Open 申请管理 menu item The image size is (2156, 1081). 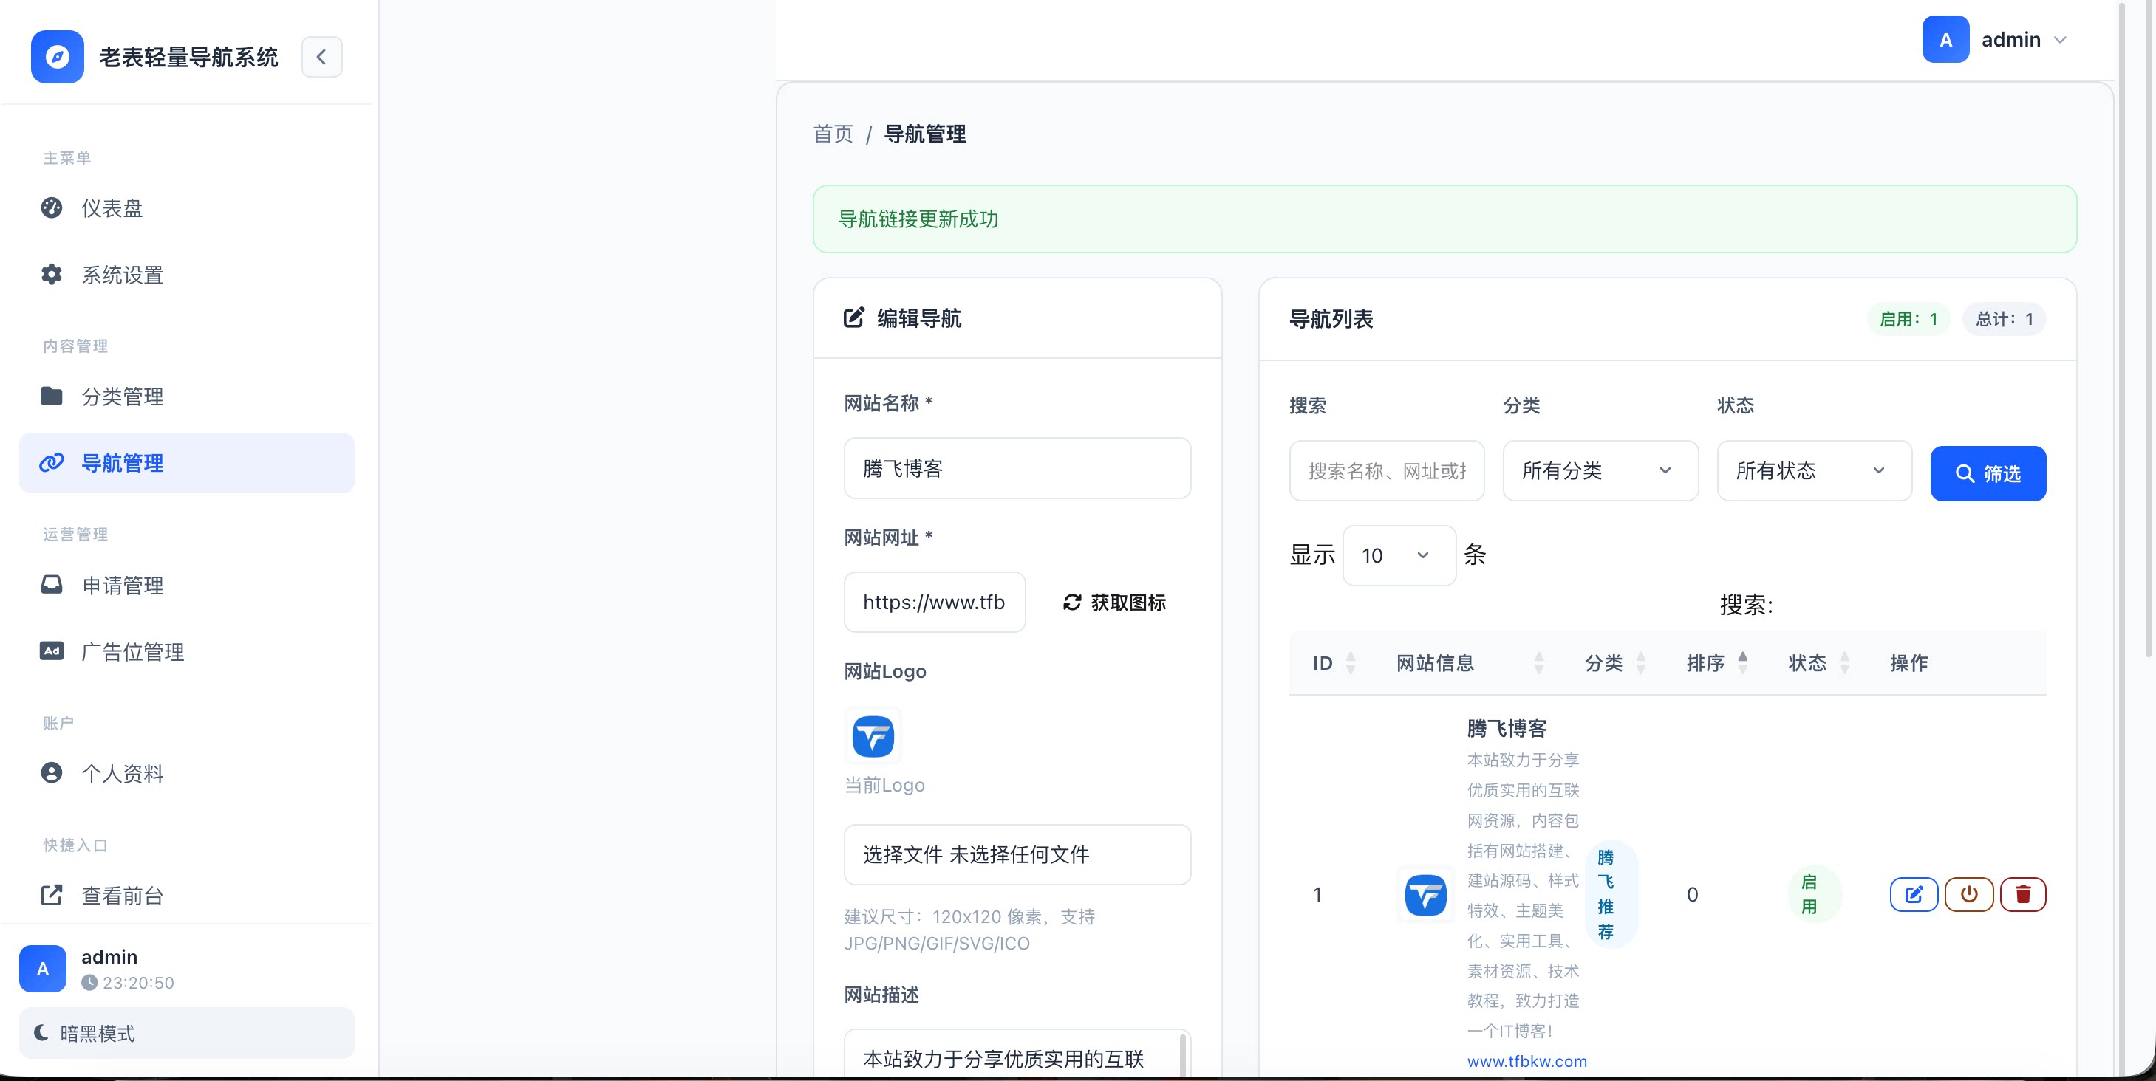point(185,585)
